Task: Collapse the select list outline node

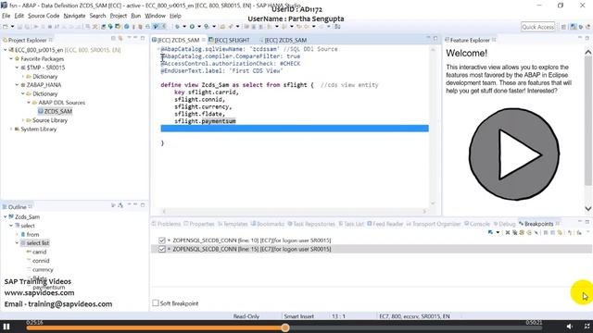Action: click(17, 243)
